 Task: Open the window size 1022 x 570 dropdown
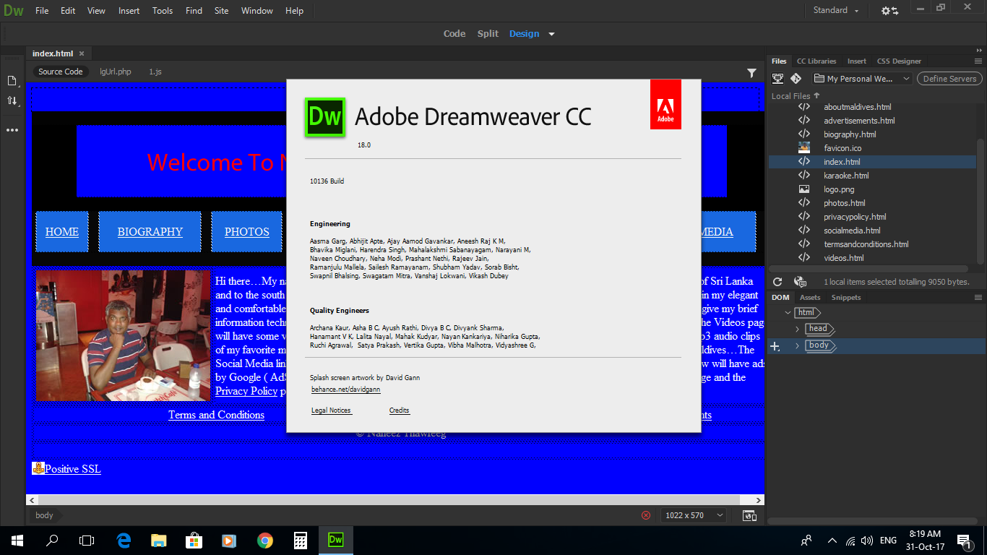coord(694,515)
